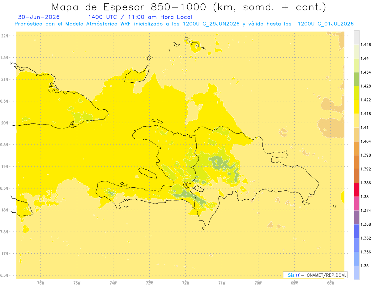
Task: Click the '1.416' legend value
Action: point(366,114)
